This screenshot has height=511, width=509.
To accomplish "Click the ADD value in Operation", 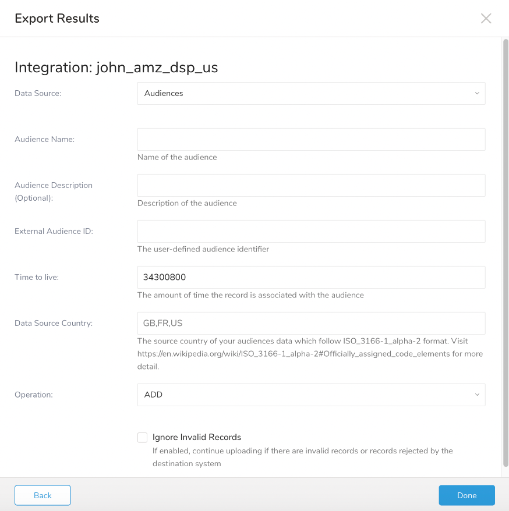I will (154, 395).
